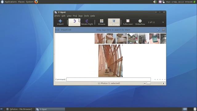Open the Applications menu

tap(10, 2)
